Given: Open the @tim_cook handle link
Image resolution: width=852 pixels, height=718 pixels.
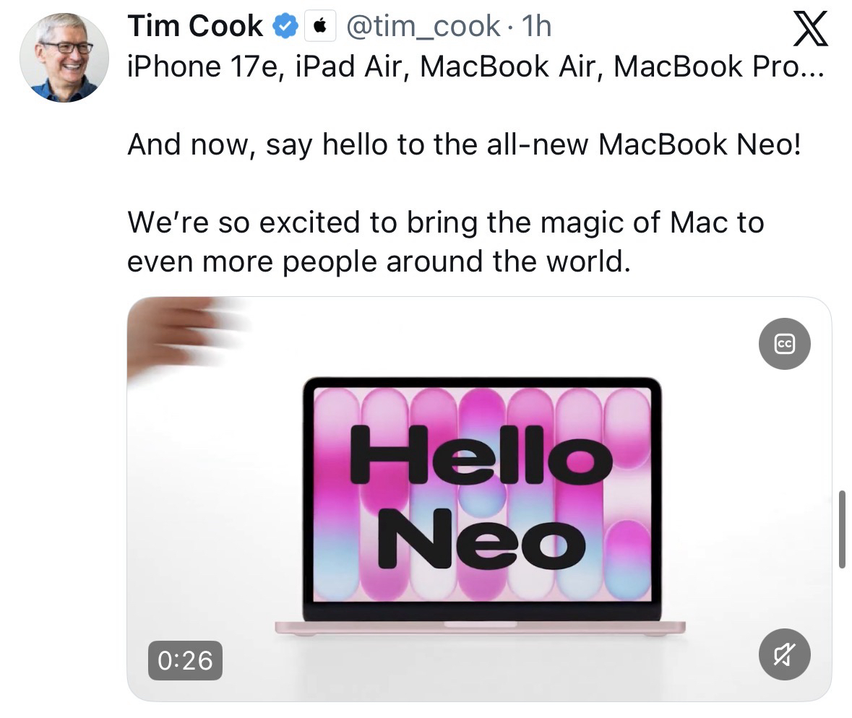Looking at the screenshot, I should (x=423, y=26).
